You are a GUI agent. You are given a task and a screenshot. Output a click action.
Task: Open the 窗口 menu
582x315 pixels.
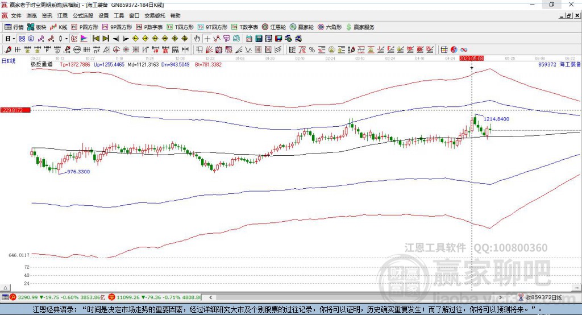(134, 15)
